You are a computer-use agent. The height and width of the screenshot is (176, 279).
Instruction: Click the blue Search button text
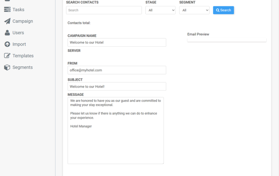tap(226, 10)
